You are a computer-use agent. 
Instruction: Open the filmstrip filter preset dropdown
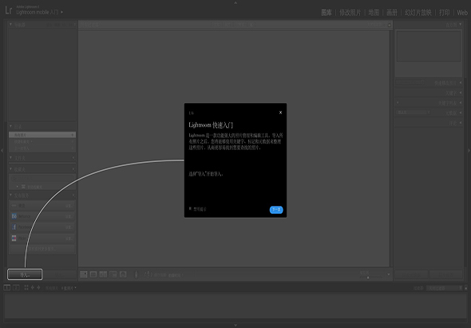coord(445,288)
